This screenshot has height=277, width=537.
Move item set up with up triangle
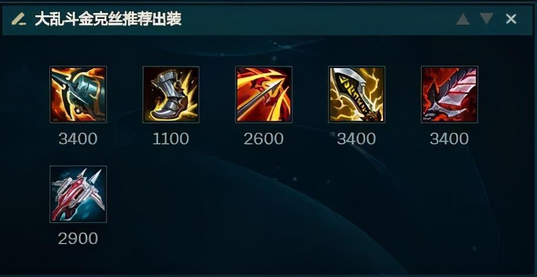pos(463,19)
